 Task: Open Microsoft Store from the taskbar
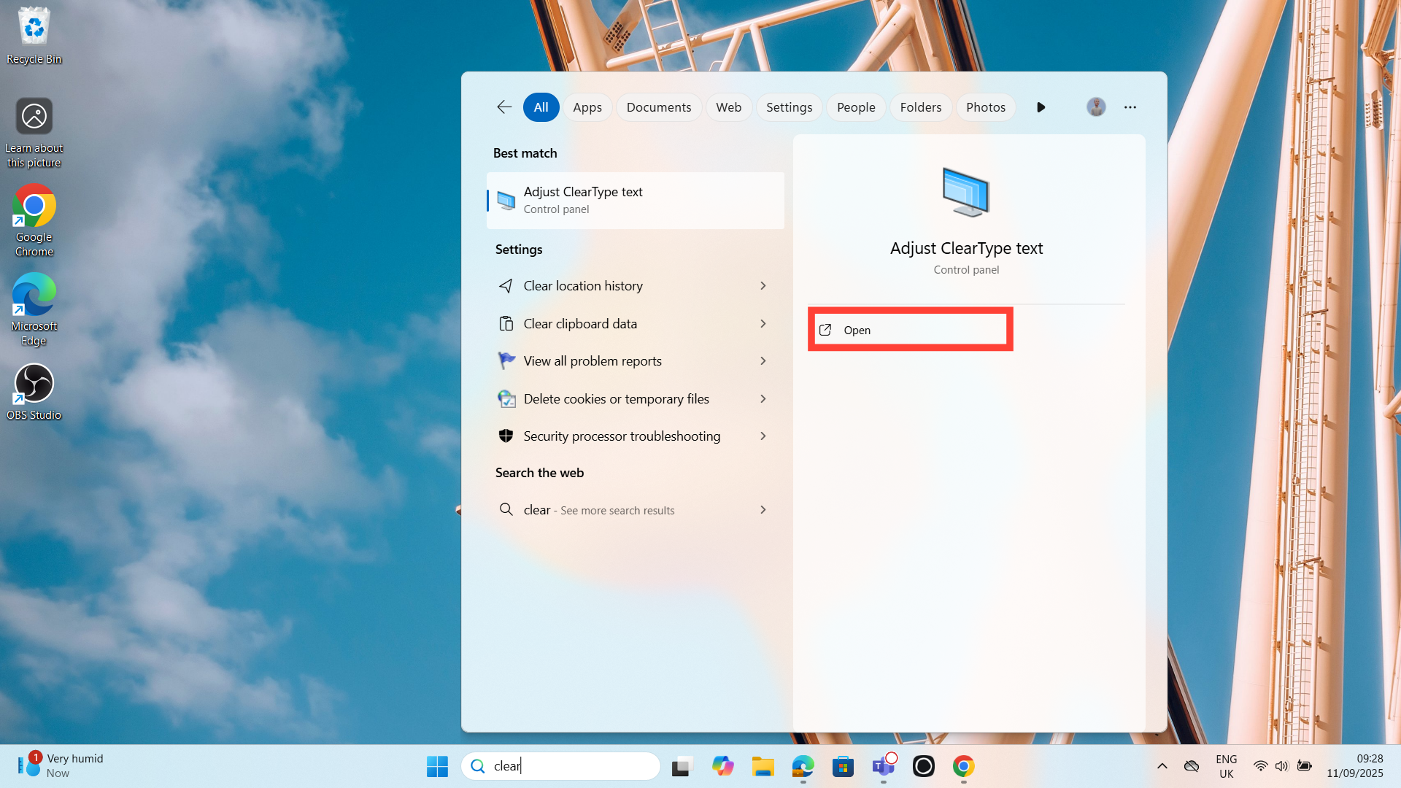(843, 766)
